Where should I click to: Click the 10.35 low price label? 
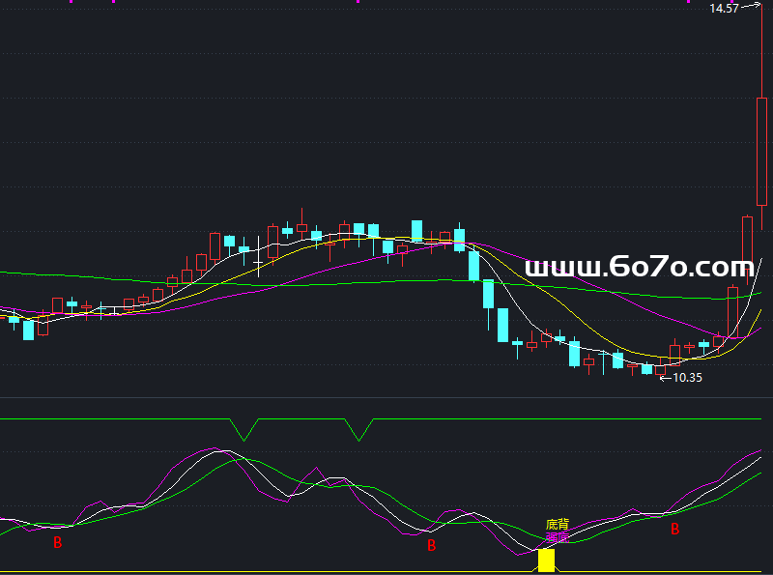(687, 378)
